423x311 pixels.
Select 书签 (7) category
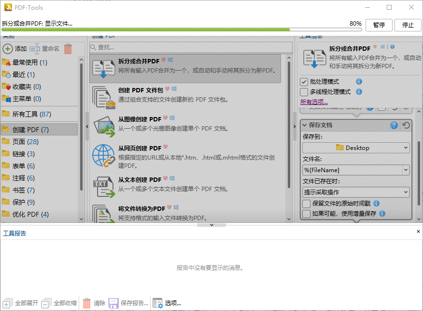pyautogui.click(x=40, y=190)
